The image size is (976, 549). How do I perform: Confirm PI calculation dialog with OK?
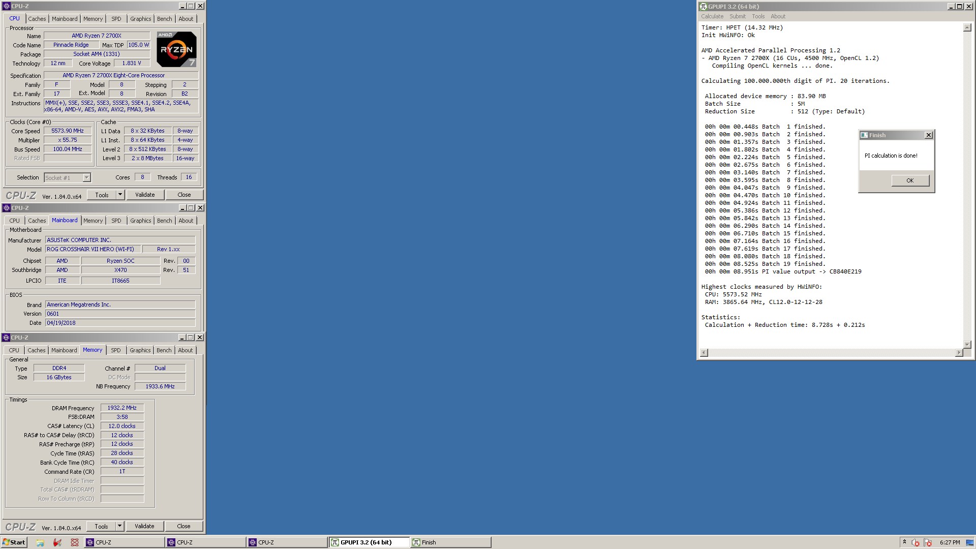coord(910,180)
